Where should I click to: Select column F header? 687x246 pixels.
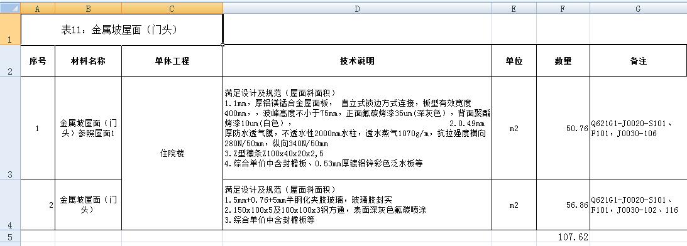563,8
